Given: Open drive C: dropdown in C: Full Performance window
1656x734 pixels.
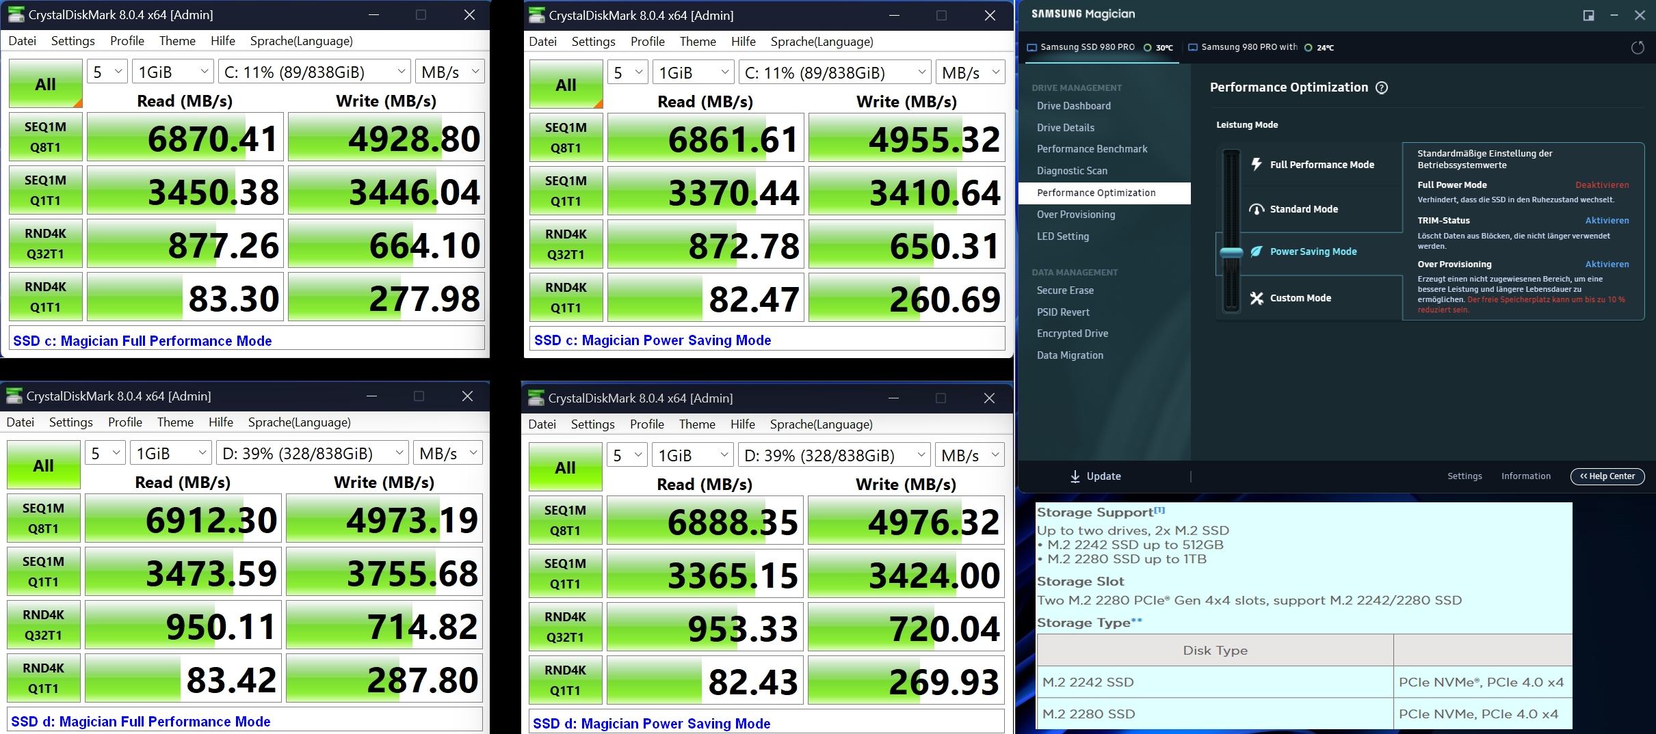Looking at the screenshot, I should (314, 72).
